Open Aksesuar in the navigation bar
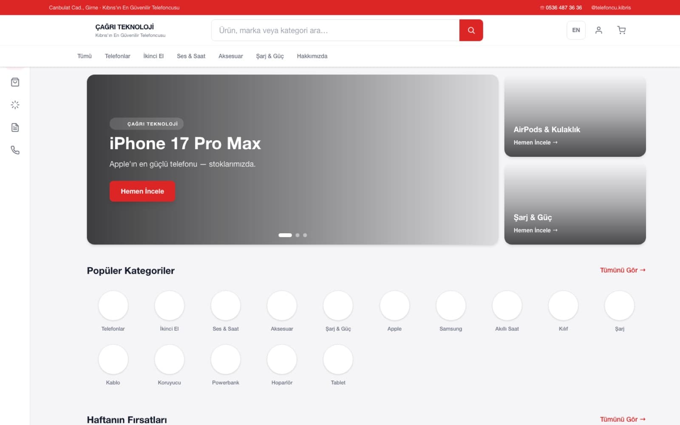The height and width of the screenshot is (425, 680). (x=231, y=56)
